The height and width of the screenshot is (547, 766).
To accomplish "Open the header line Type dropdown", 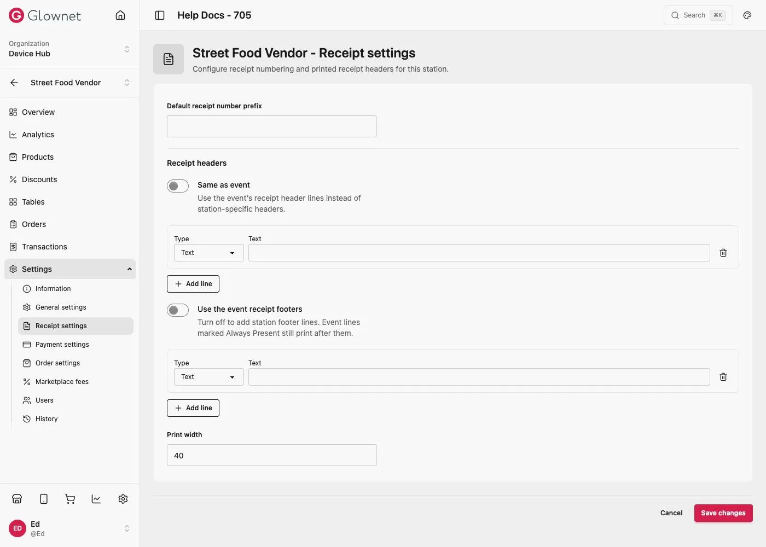I will 209,253.
